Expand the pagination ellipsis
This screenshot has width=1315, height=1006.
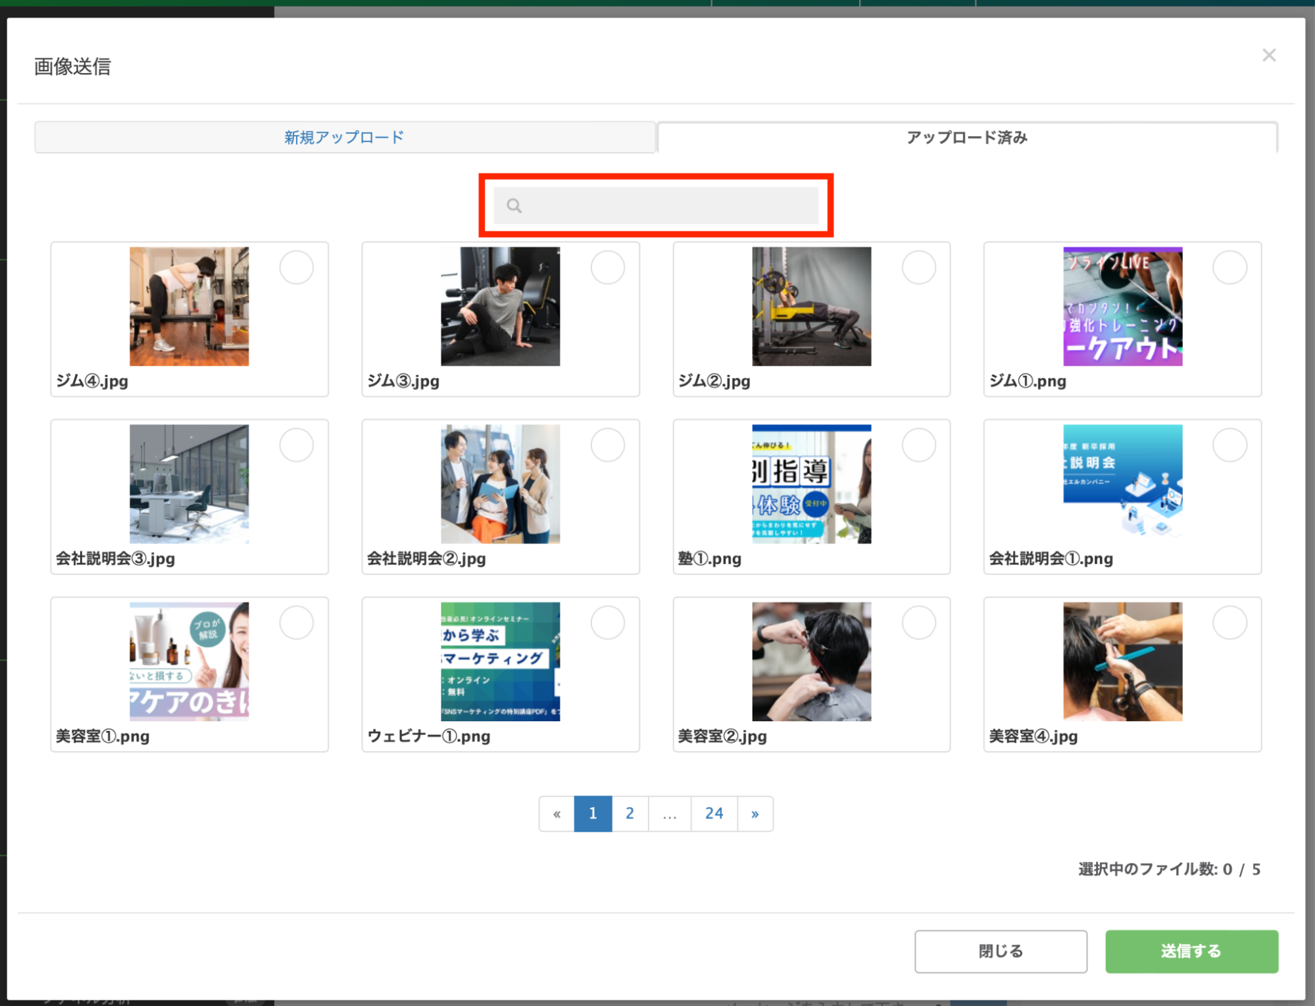point(669,814)
